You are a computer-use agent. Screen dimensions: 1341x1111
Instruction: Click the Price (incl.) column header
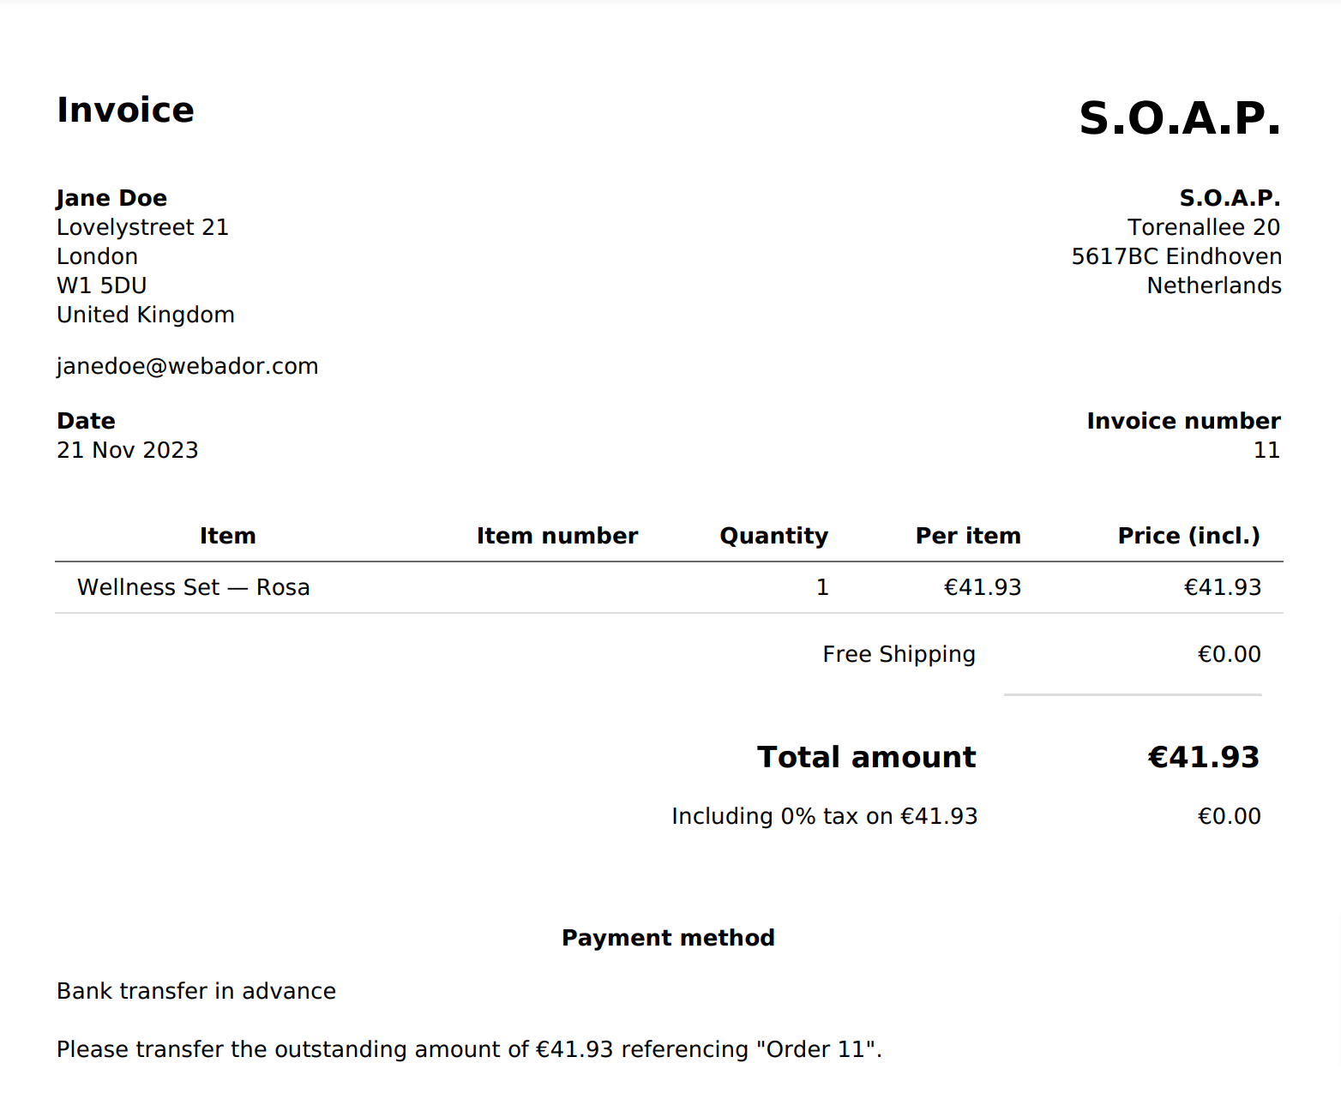click(x=1188, y=536)
